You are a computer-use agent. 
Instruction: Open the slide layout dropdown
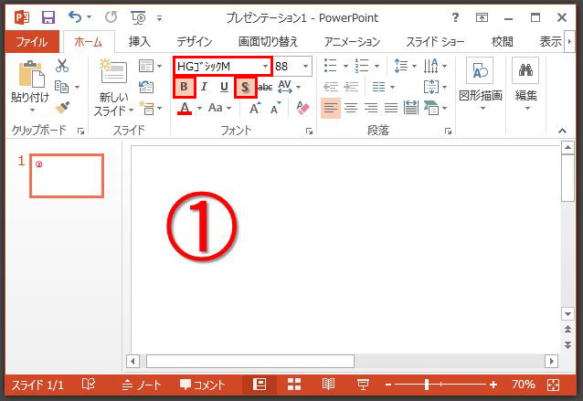point(150,66)
